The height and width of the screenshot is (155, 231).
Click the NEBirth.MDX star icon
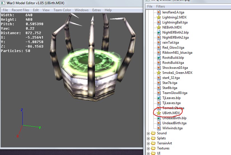(x=159, y=27)
